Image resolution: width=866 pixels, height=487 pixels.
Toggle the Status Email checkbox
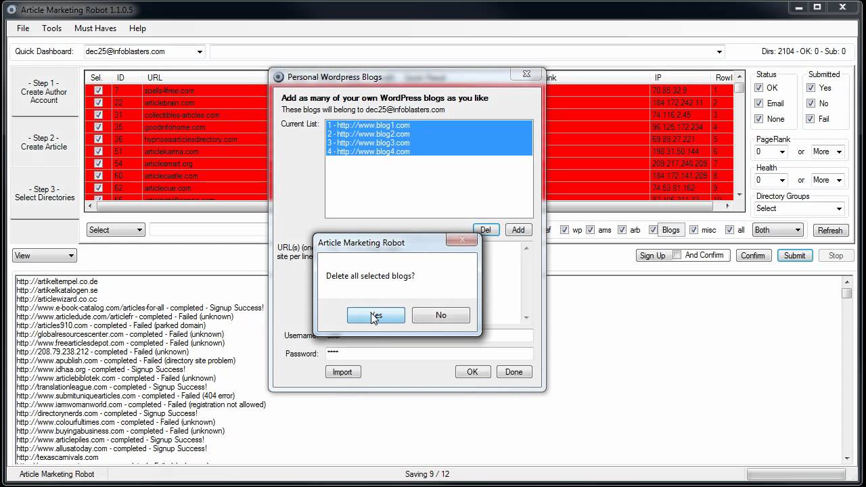[759, 103]
